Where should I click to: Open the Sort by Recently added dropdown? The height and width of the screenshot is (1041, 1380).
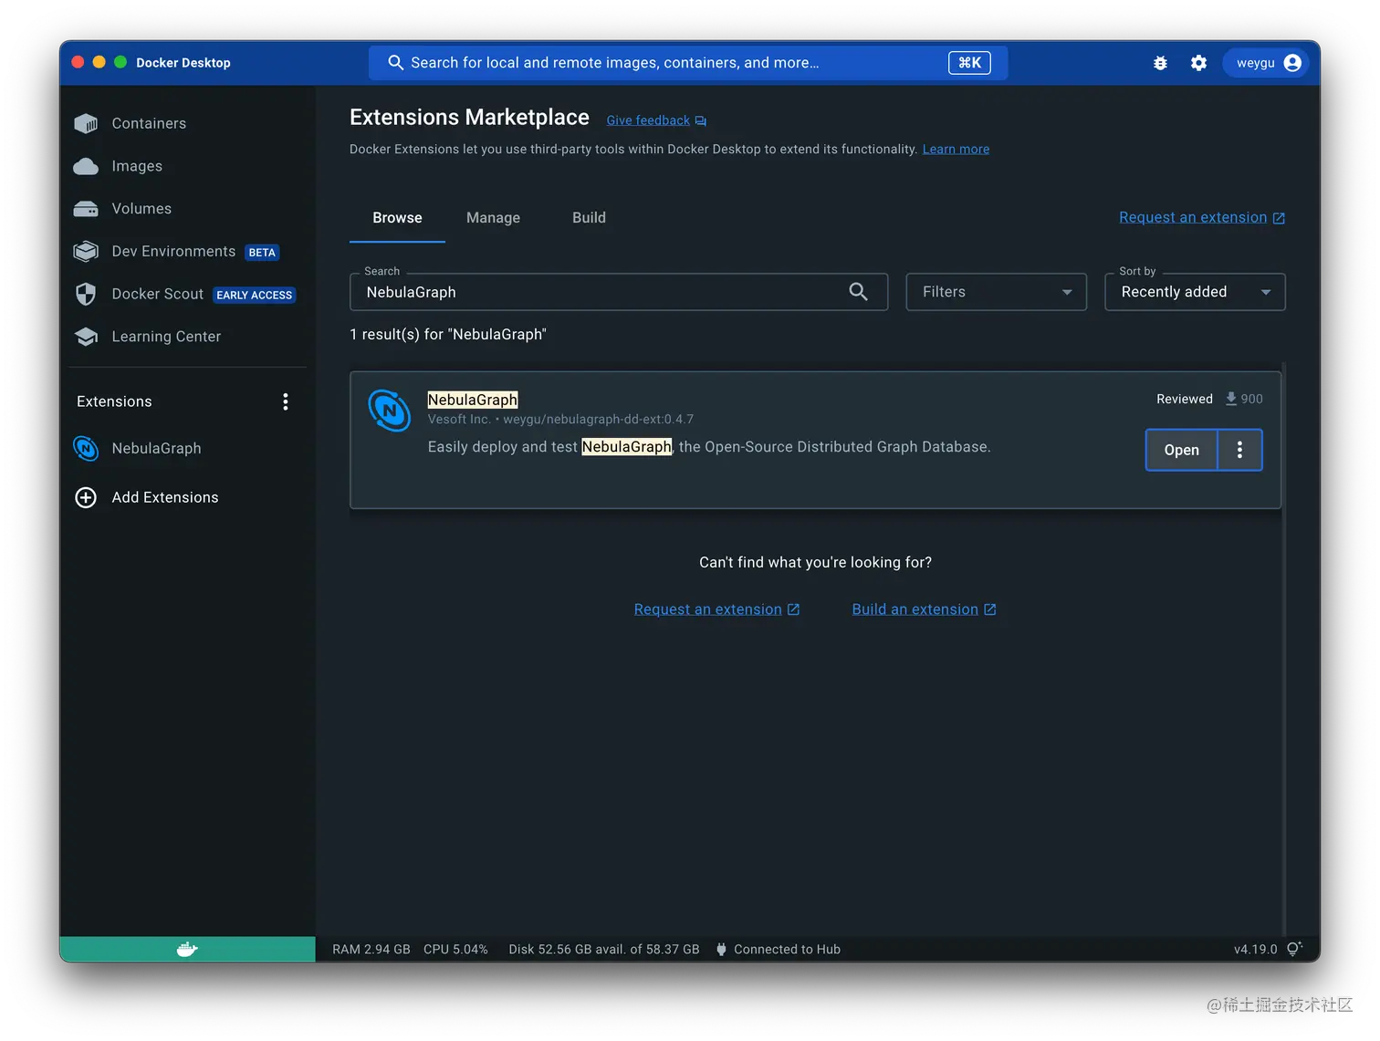point(1195,292)
